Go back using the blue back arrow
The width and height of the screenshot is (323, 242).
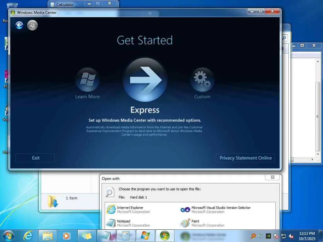[x=19, y=25]
